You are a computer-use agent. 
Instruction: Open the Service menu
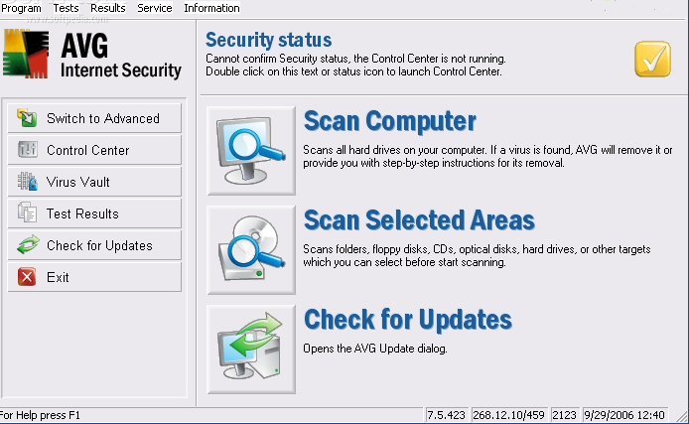155,8
